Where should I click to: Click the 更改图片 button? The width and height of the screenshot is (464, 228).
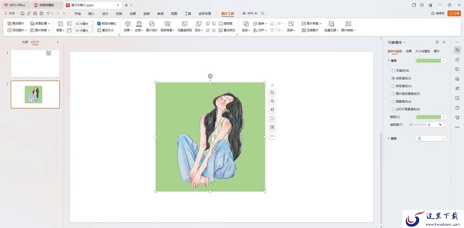pos(16,23)
